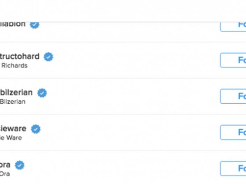Click the verified badge next to structohard
The width and height of the screenshot is (246, 184).
coord(49,57)
